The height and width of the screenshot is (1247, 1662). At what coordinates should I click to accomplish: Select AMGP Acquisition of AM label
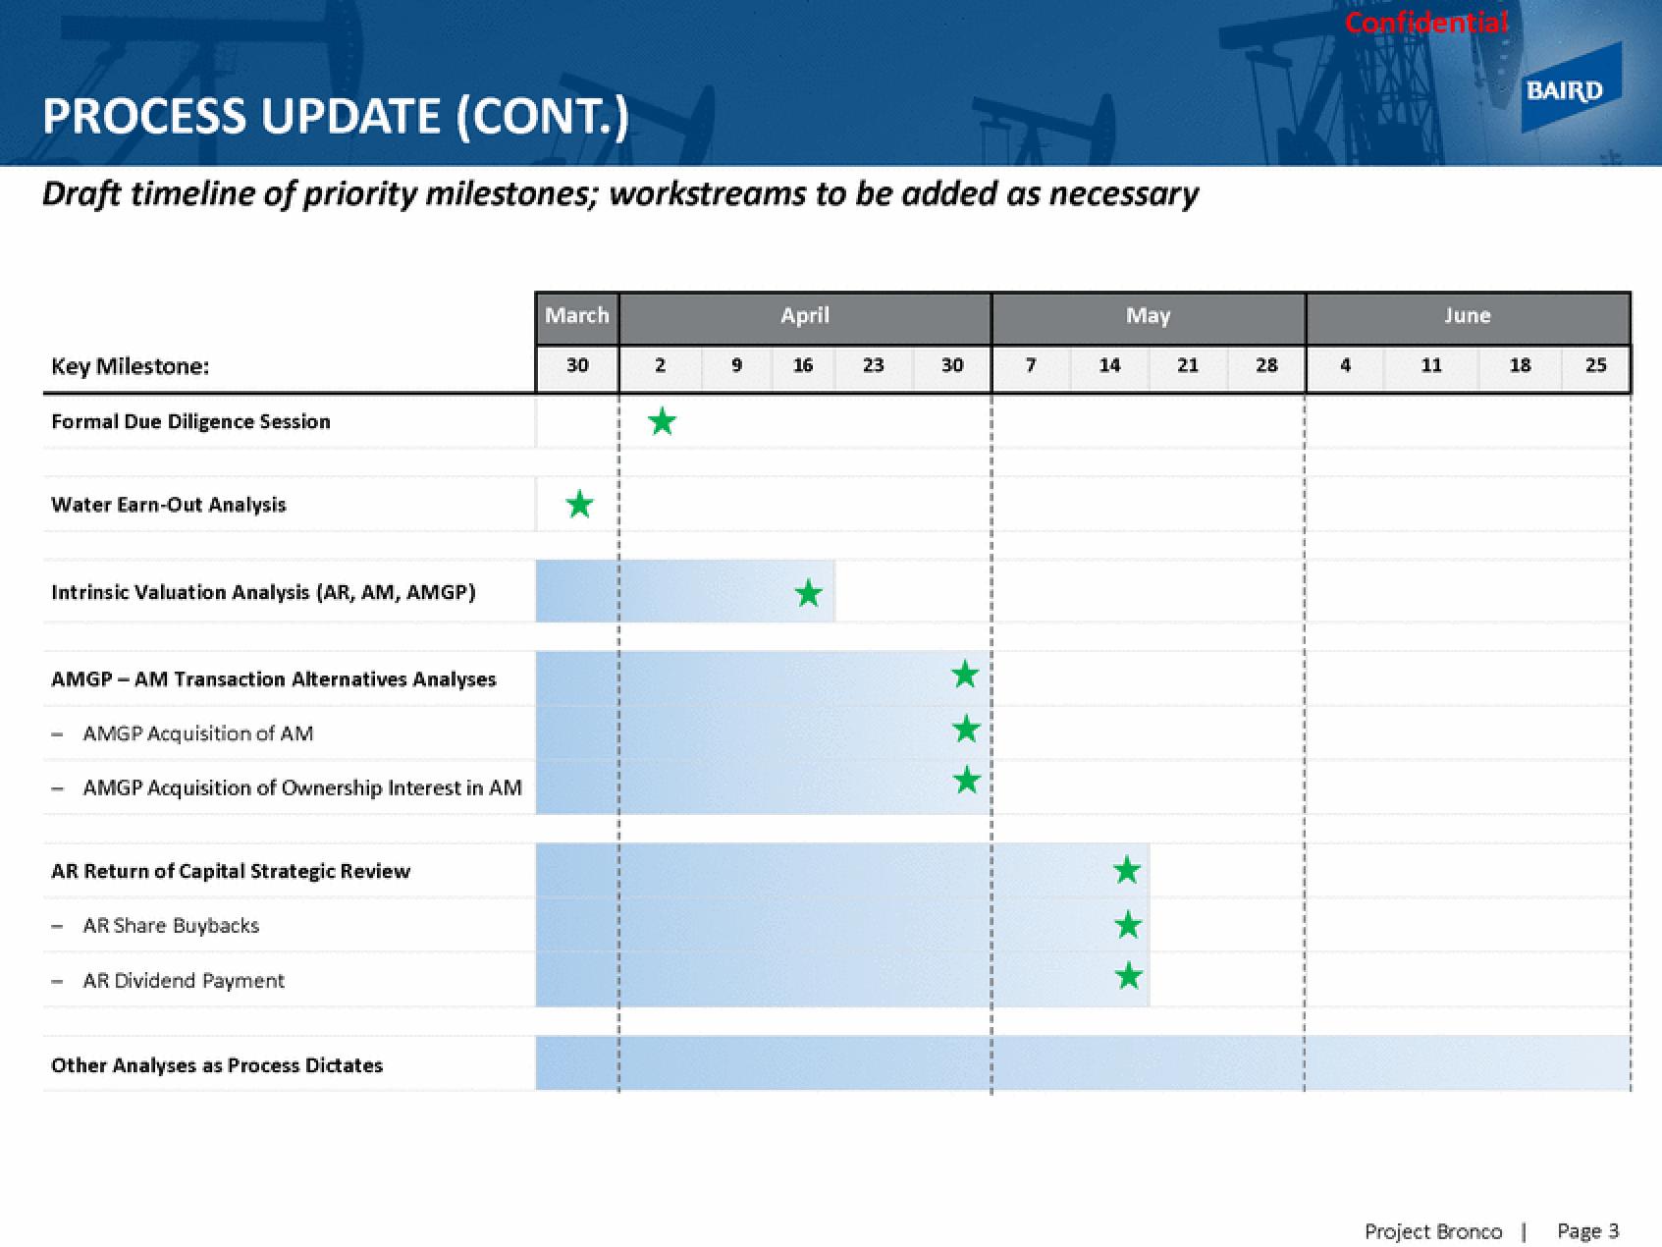coord(198,733)
